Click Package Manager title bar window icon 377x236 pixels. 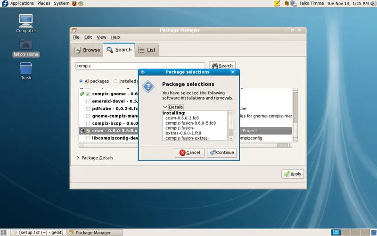tap(74, 30)
